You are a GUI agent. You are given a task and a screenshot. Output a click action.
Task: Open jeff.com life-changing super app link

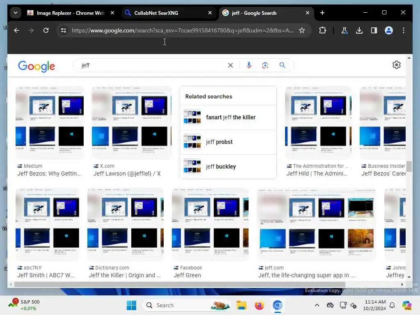[307, 275]
